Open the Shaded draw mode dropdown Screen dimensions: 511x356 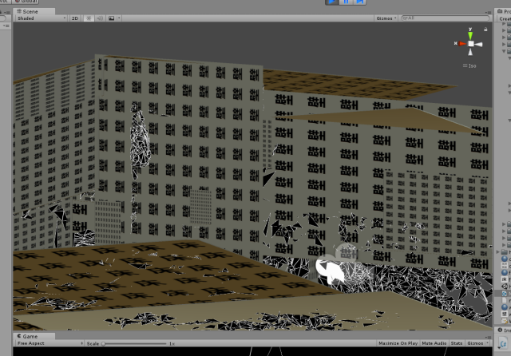coord(42,18)
